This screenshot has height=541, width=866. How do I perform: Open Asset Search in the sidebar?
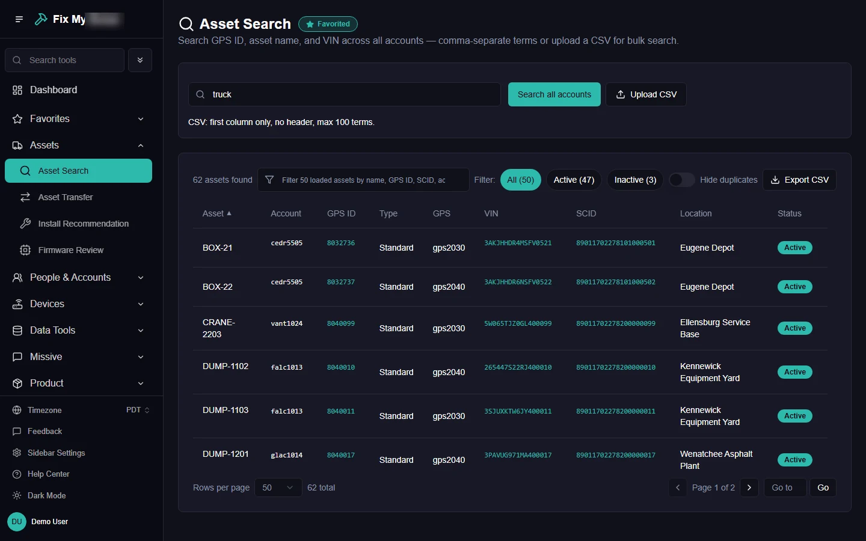tap(78, 171)
